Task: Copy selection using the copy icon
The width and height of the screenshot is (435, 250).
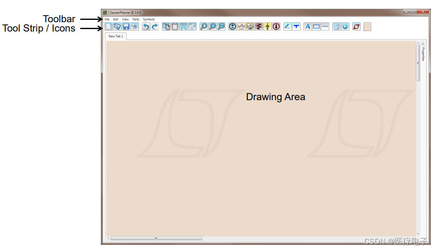Action: [166, 26]
